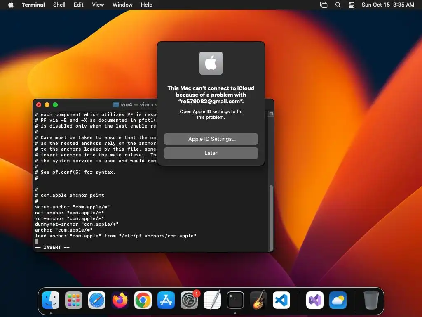Open the Window menu
Screen dimensions: 422x317
click(x=122, y=5)
